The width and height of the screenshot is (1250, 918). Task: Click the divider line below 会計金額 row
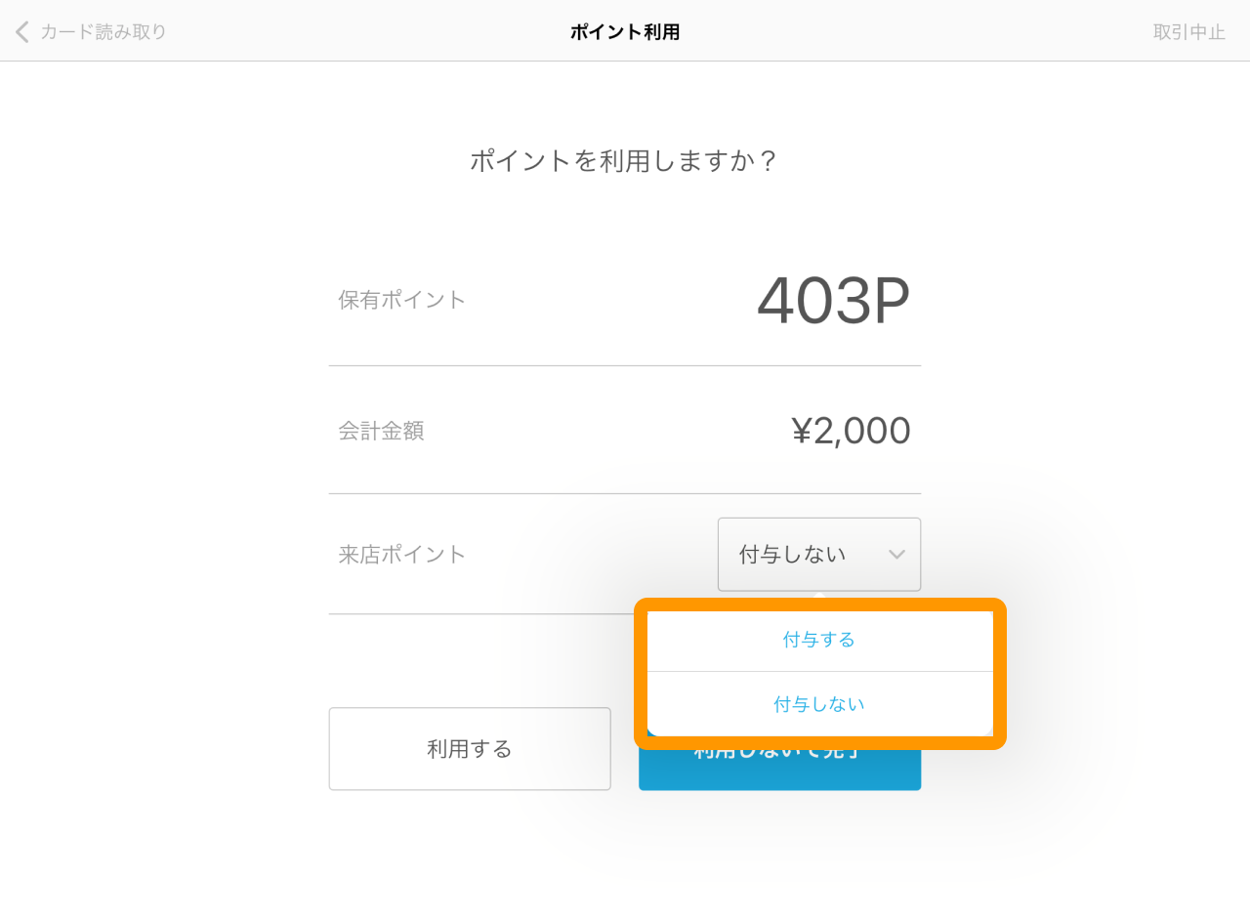(625, 494)
